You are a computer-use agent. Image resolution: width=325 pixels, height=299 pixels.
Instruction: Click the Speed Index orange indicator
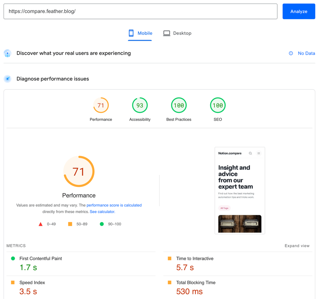[13, 282]
